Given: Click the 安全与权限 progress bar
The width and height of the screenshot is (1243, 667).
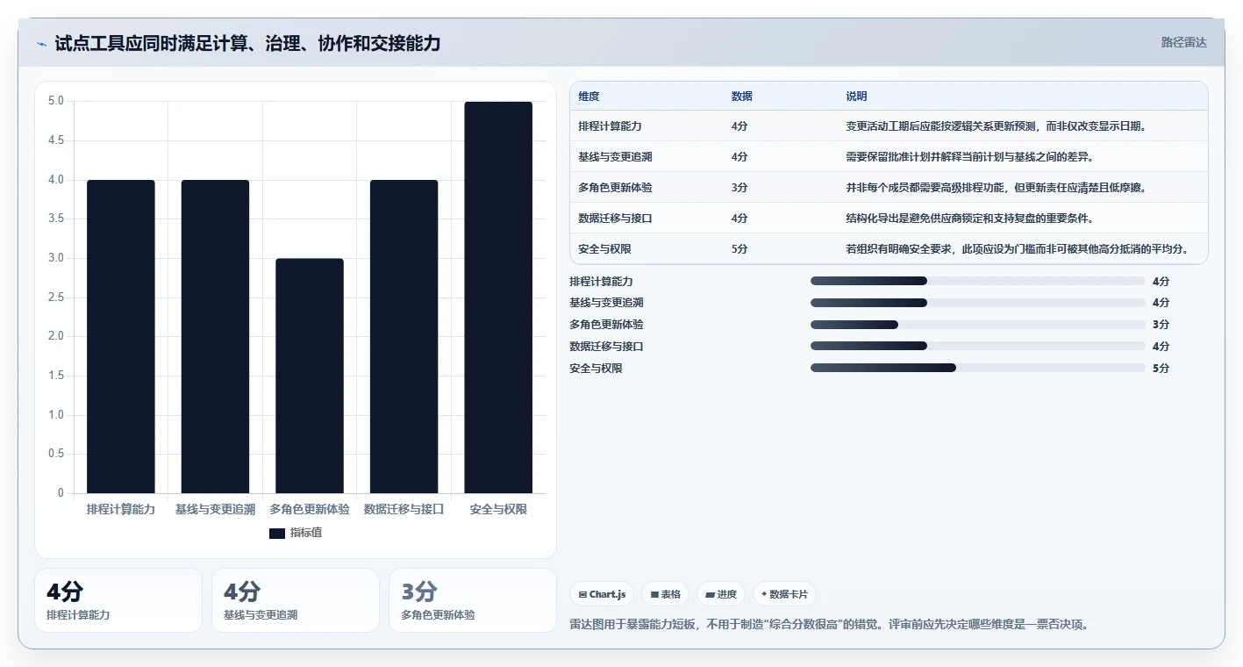Looking at the screenshot, I should [978, 368].
